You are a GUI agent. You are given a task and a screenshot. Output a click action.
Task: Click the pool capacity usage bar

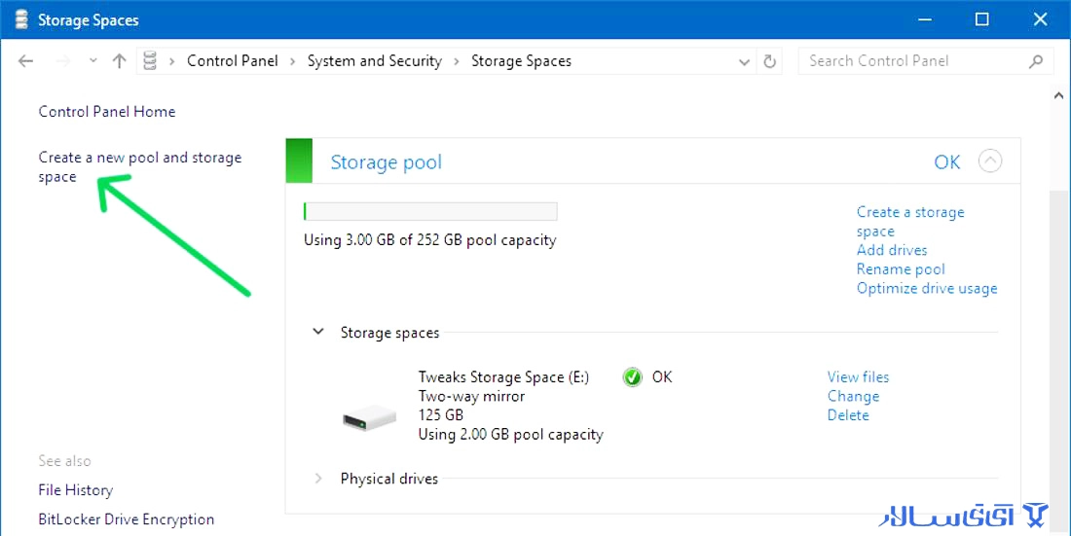(x=430, y=211)
